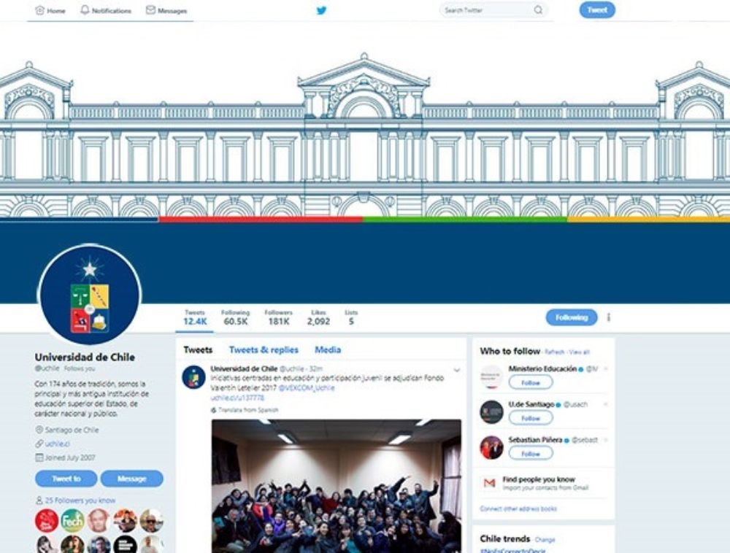
Task: Toggle the Following button off
Action: pyautogui.click(x=572, y=317)
